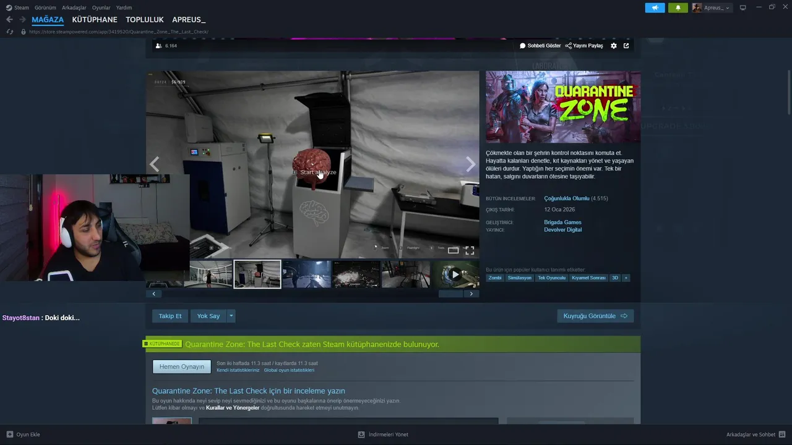Open the Brigada Games developer link
Viewport: 792px width, 445px height.
[562, 222]
